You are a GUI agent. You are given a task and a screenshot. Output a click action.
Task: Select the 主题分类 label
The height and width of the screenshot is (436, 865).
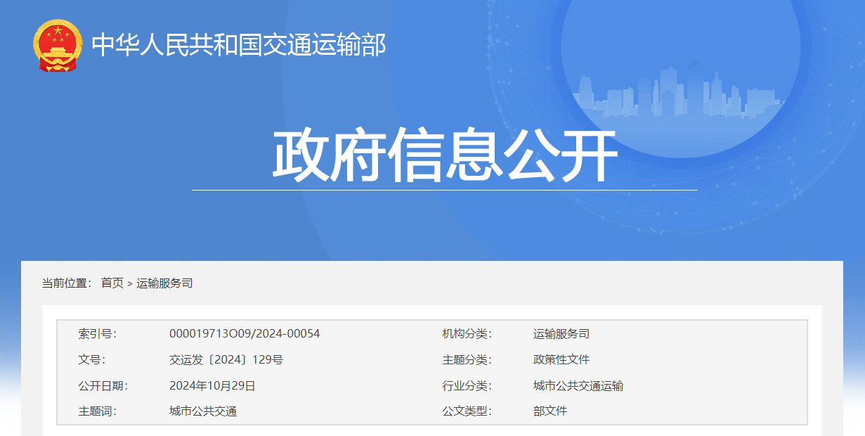467,360
